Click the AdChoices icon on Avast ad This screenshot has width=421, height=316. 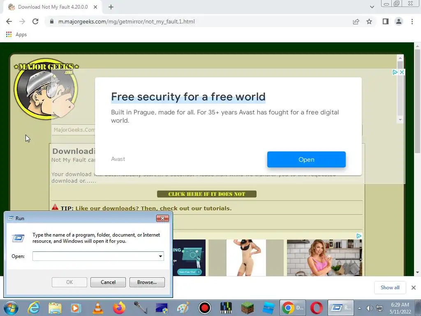[x=395, y=72]
